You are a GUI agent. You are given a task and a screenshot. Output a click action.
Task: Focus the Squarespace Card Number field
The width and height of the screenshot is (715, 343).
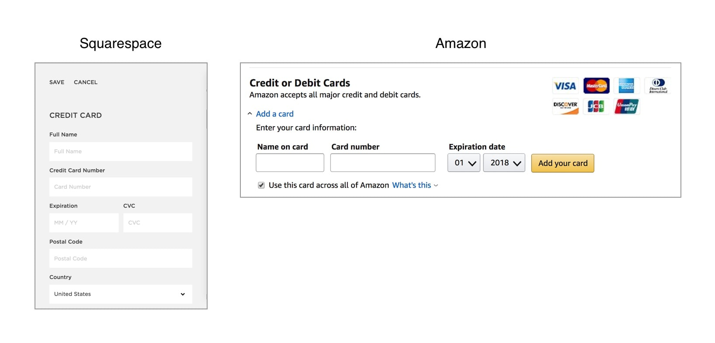point(121,187)
